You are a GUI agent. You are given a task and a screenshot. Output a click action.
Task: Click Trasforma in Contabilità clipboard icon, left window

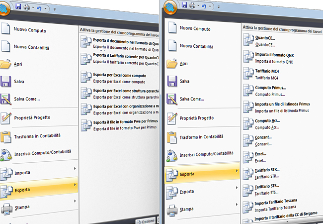click(5, 137)
